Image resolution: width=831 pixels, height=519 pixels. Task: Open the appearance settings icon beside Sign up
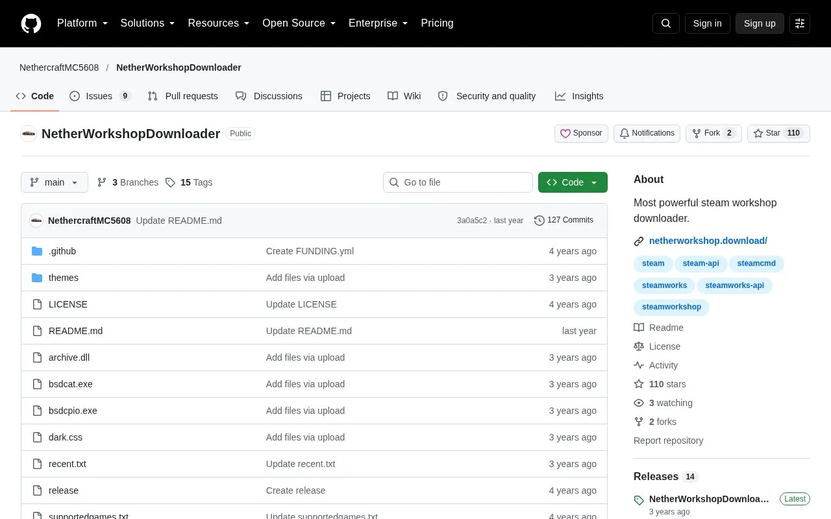pyautogui.click(x=800, y=23)
